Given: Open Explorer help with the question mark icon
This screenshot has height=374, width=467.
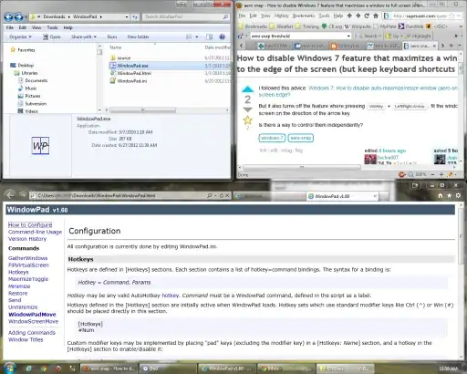Looking at the screenshot, I should click(x=223, y=36).
